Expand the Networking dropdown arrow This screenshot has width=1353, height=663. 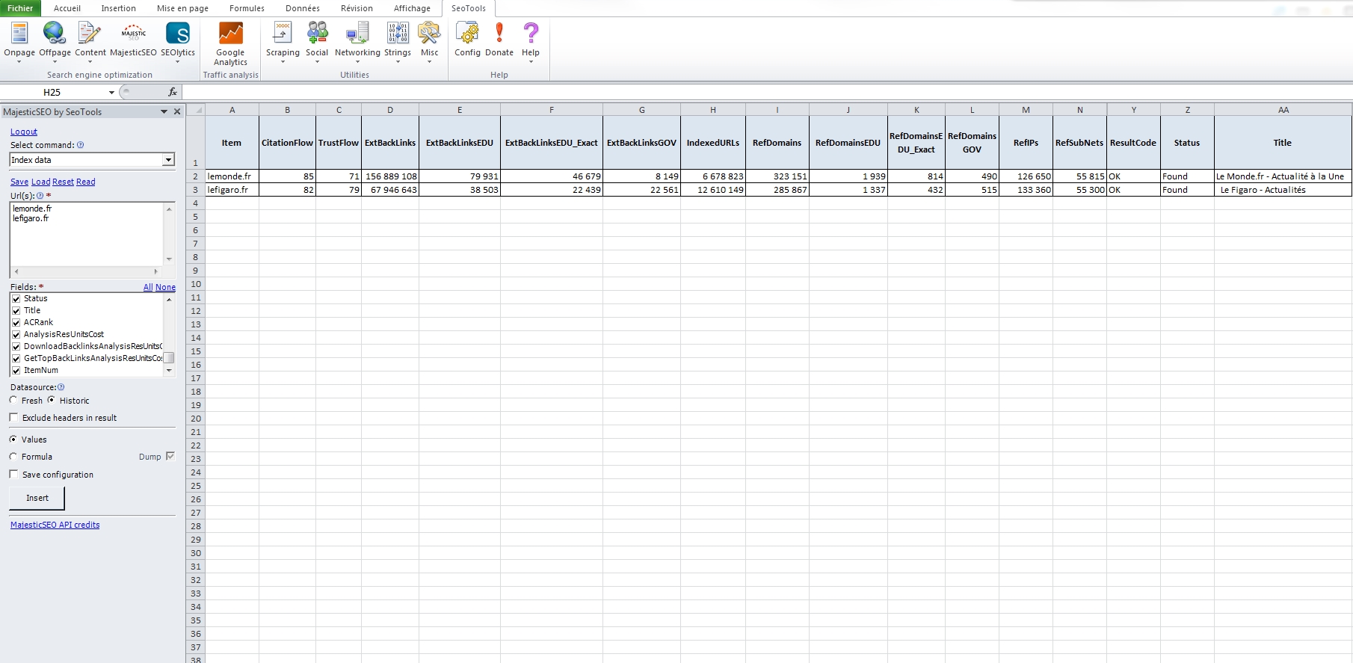357,62
